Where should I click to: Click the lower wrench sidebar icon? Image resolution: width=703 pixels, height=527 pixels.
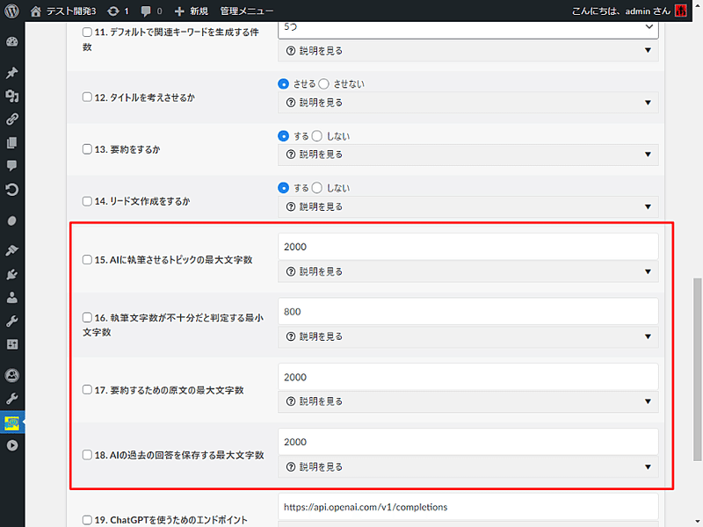point(12,399)
